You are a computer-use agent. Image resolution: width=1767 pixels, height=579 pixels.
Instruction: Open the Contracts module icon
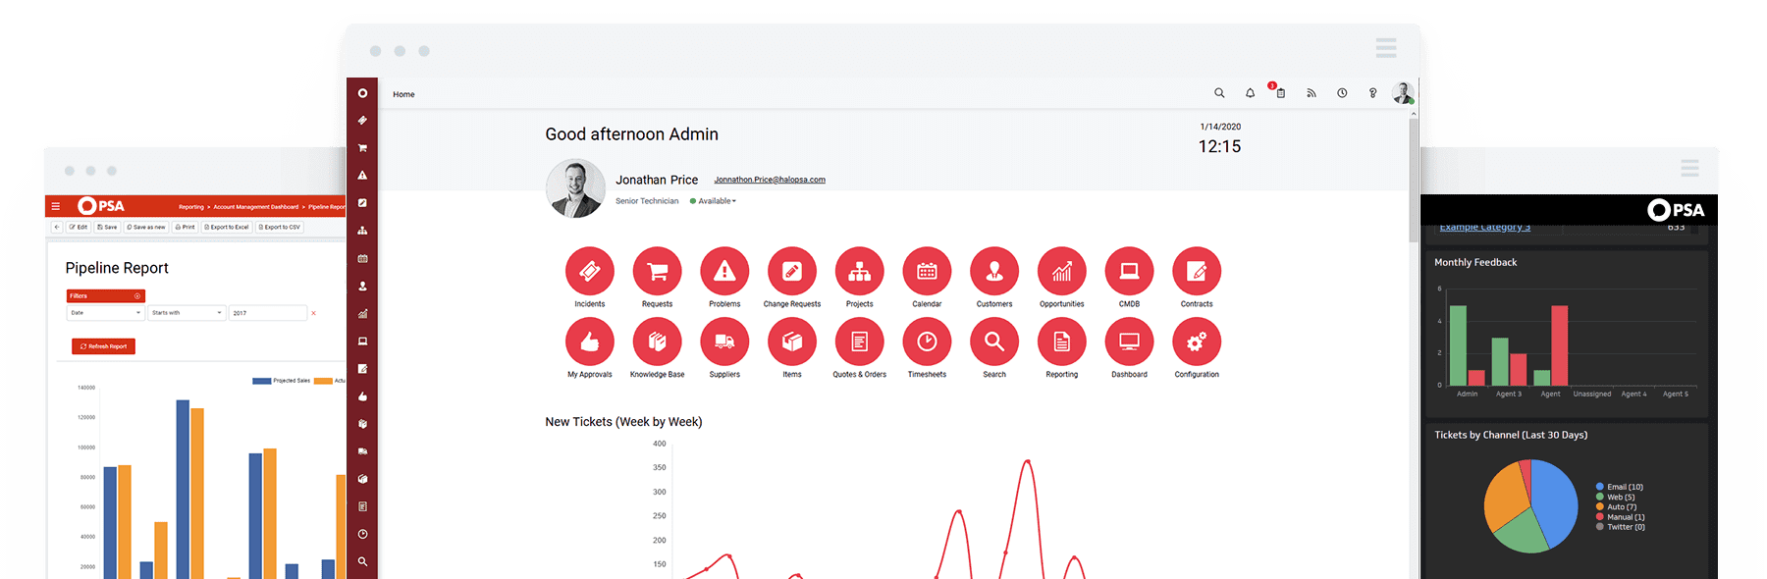pyautogui.click(x=1197, y=271)
